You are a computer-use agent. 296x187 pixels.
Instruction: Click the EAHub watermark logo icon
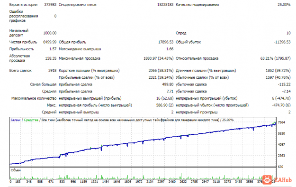267,180
